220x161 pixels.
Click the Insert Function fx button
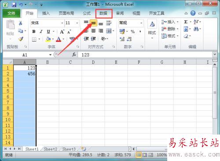[74, 55]
